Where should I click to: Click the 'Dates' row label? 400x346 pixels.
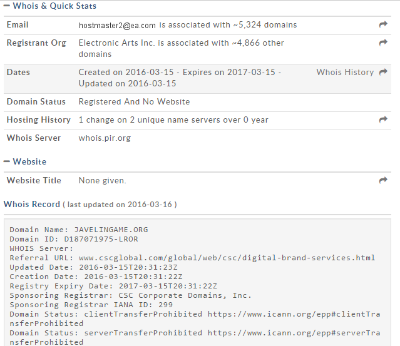(18, 72)
